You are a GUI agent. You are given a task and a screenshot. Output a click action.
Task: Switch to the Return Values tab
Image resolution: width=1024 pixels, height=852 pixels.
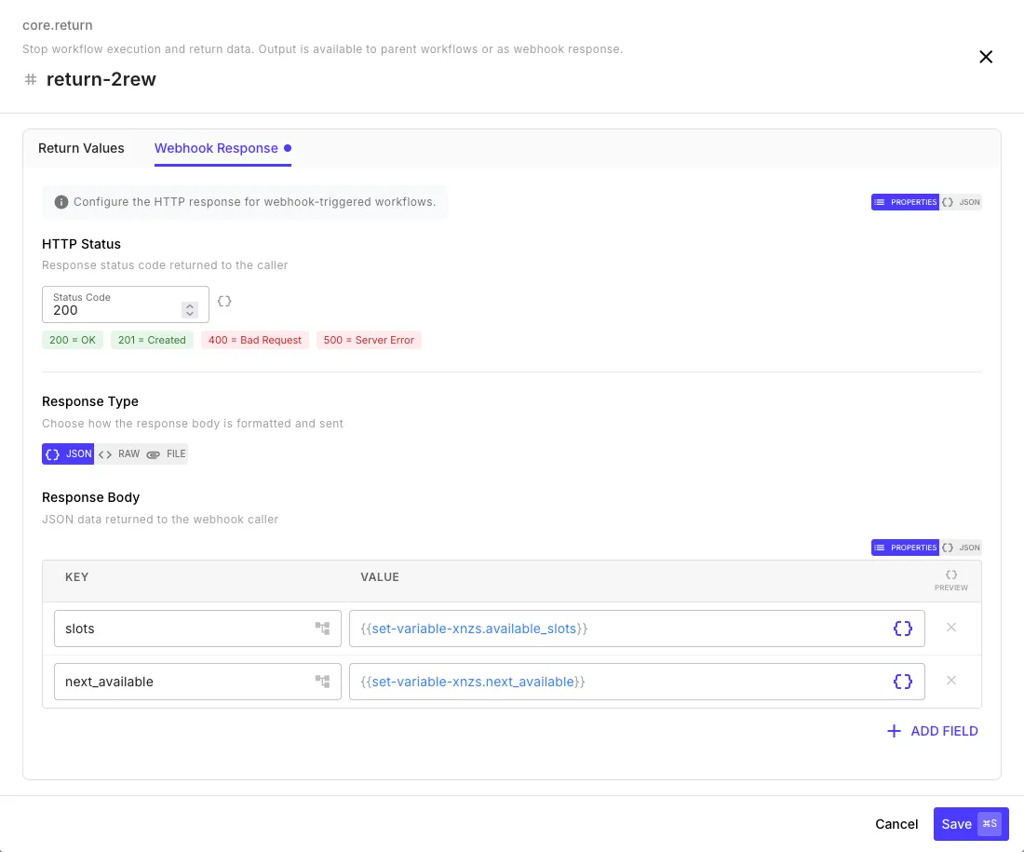click(x=81, y=148)
